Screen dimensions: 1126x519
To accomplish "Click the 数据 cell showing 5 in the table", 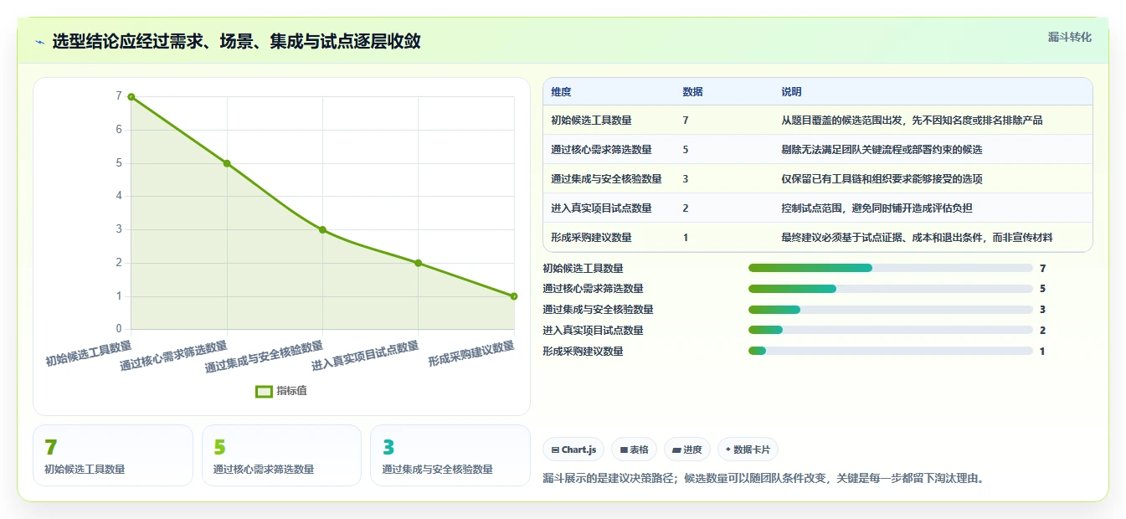I will [x=686, y=149].
